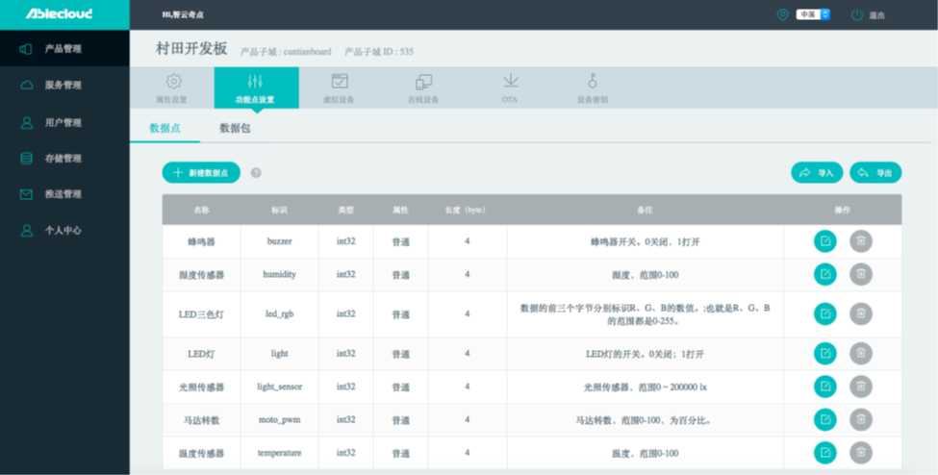Click the 备注 column header
The height and width of the screenshot is (475, 938).
(x=645, y=210)
